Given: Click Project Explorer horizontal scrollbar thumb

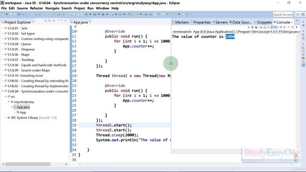Looking at the screenshot, I should coord(28,164).
